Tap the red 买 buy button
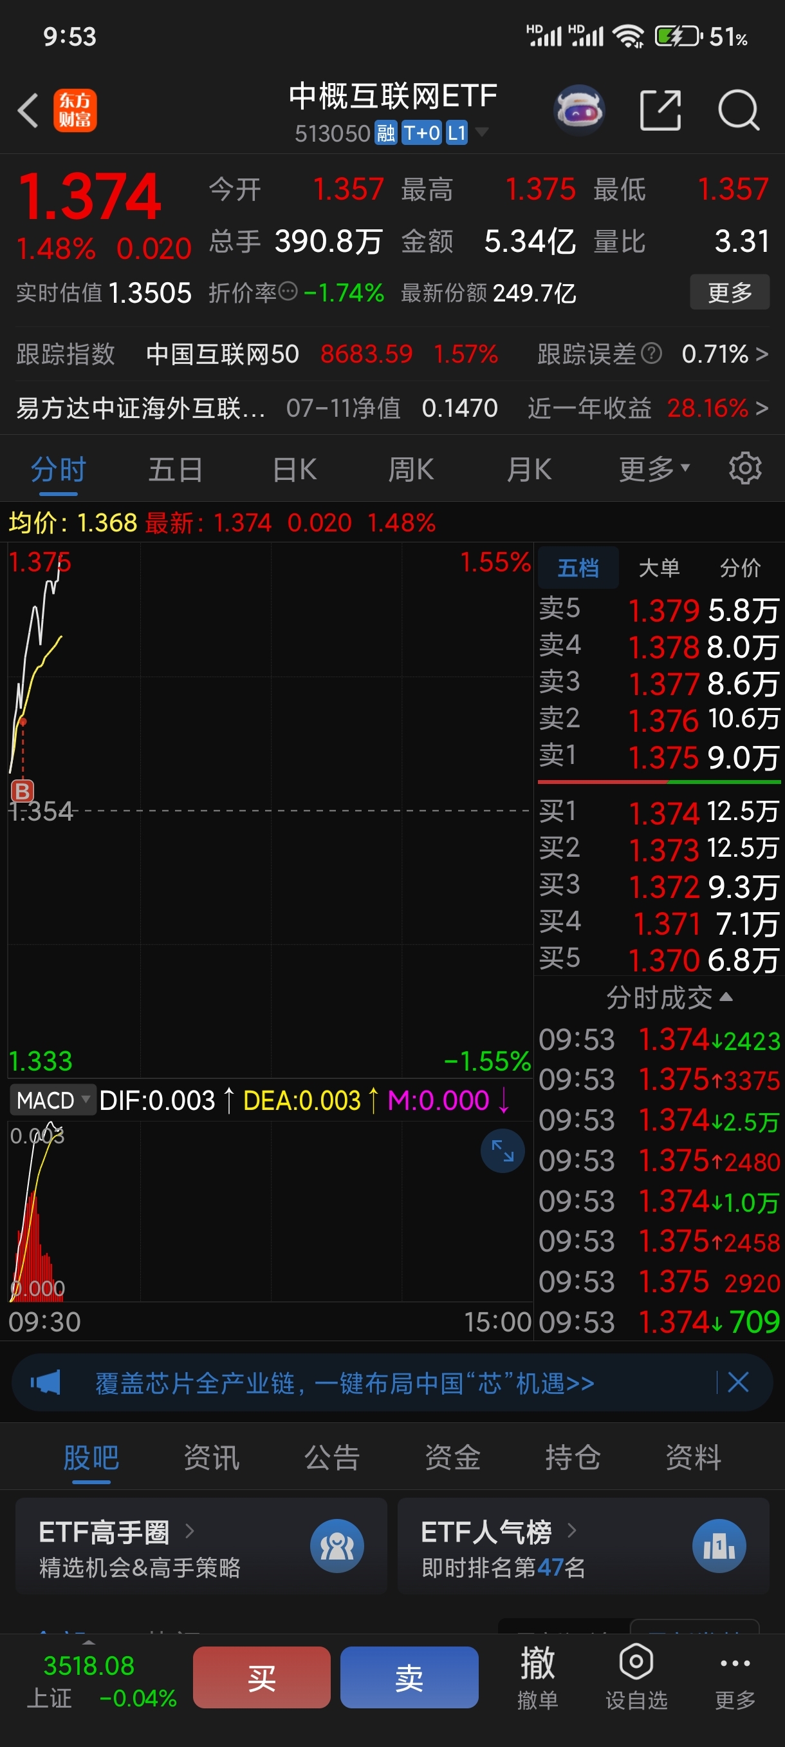Screen dimensions: 785x1747 pos(261,1677)
